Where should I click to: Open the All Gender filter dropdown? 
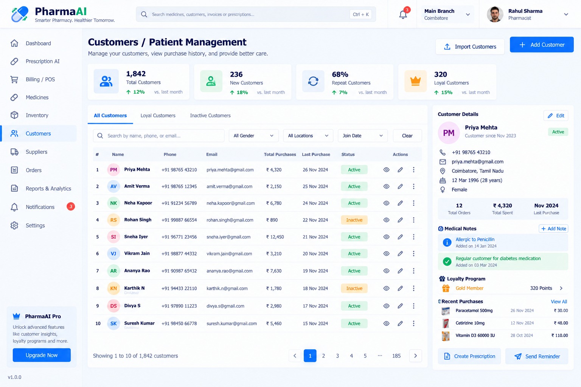[253, 136]
